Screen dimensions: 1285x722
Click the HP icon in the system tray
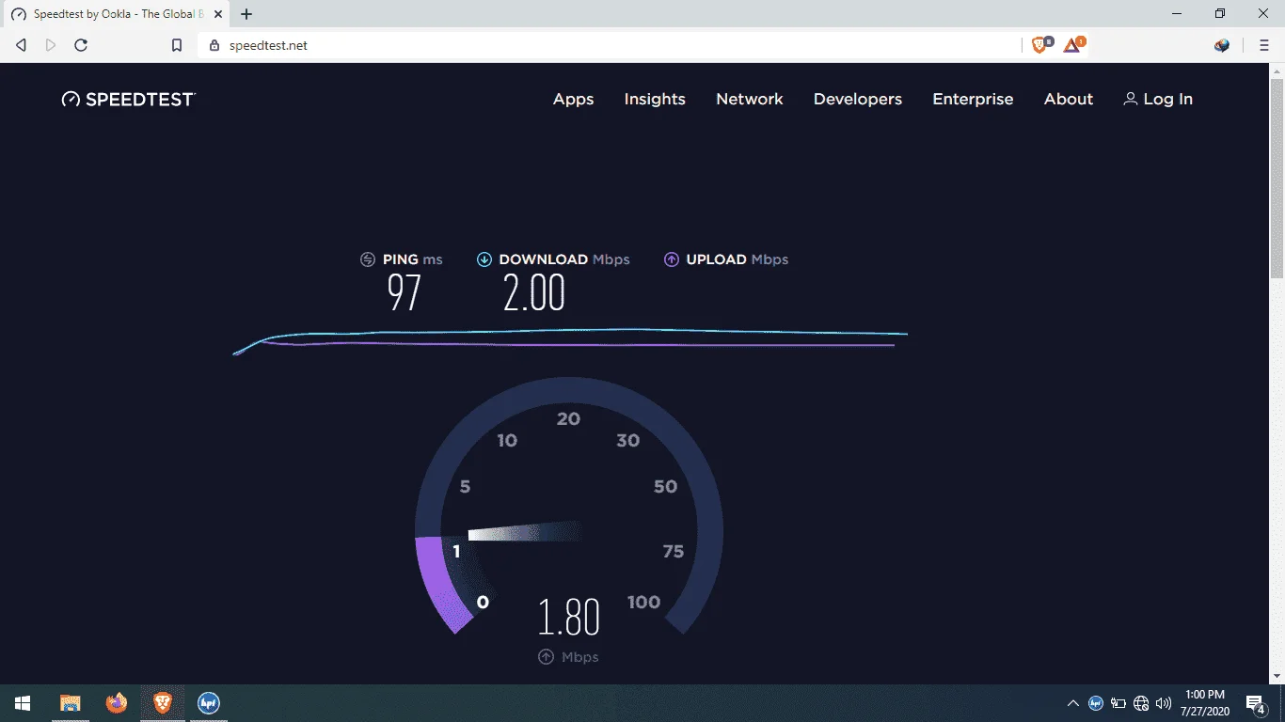tap(1096, 703)
